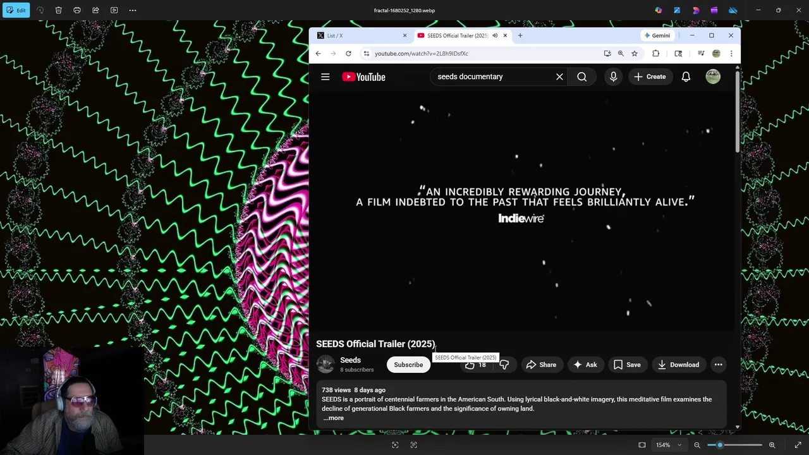Open a new browser tab

click(520, 35)
